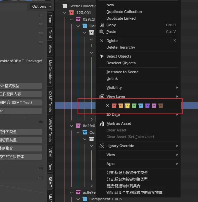The height and width of the screenshot is (202, 198).
Task: Click the Scene Collection icon
Action: click(65, 6)
